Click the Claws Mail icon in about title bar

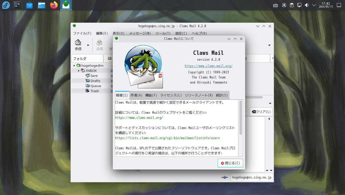116,39
